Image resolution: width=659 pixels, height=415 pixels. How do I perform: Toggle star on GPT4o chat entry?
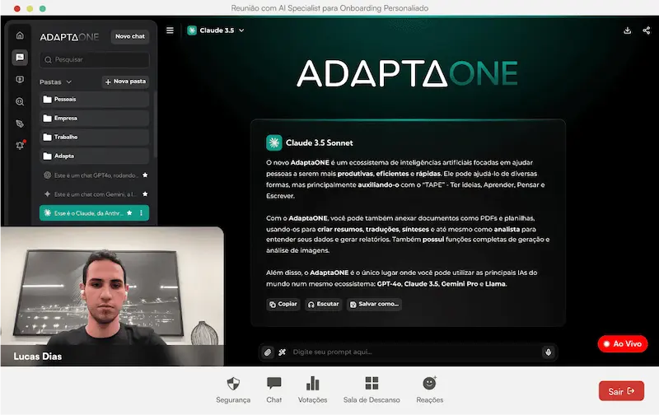click(145, 175)
